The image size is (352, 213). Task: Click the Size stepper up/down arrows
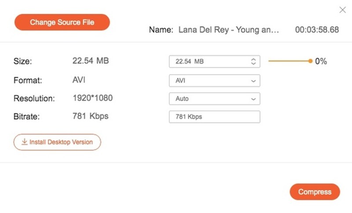click(253, 62)
